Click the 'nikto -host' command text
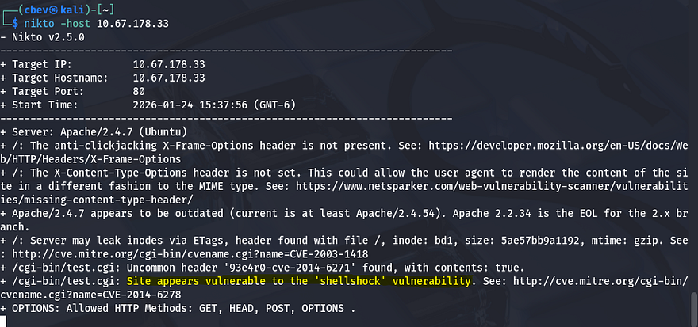 pyautogui.click(x=65, y=25)
